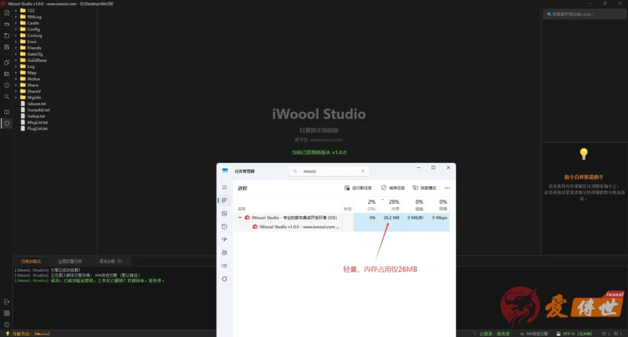Click the 结束任务 end task button
Screen dimensions: 628x337
pos(393,188)
